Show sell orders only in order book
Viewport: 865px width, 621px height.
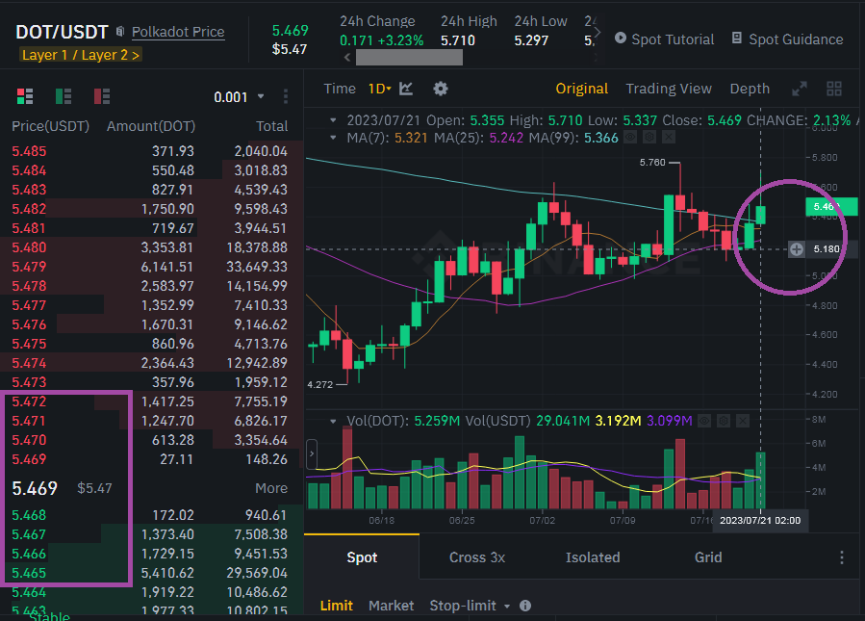coord(102,96)
